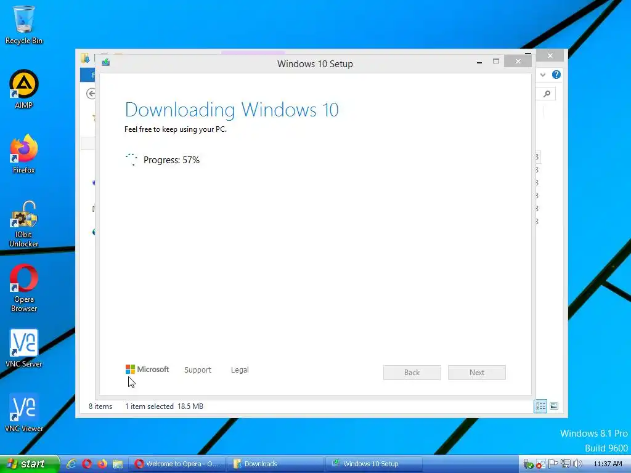This screenshot has width=631, height=473.
Task: Launch Internet Explorer from quick launch
Action: [71, 464]
